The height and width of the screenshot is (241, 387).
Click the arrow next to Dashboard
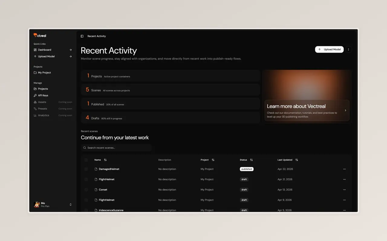click(x=70, y=50)
